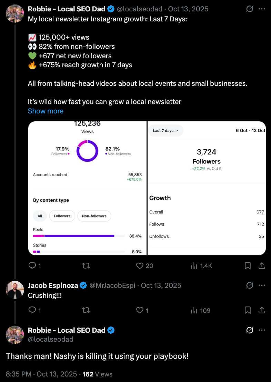Open more options on the bottom reply
The image size is (271, 382).
pyautogui.click(x=262, y=330)
